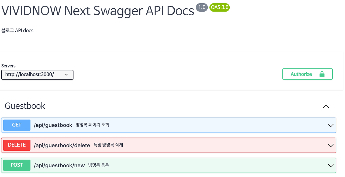Click the /api/guestbook path link

point(53,125)
